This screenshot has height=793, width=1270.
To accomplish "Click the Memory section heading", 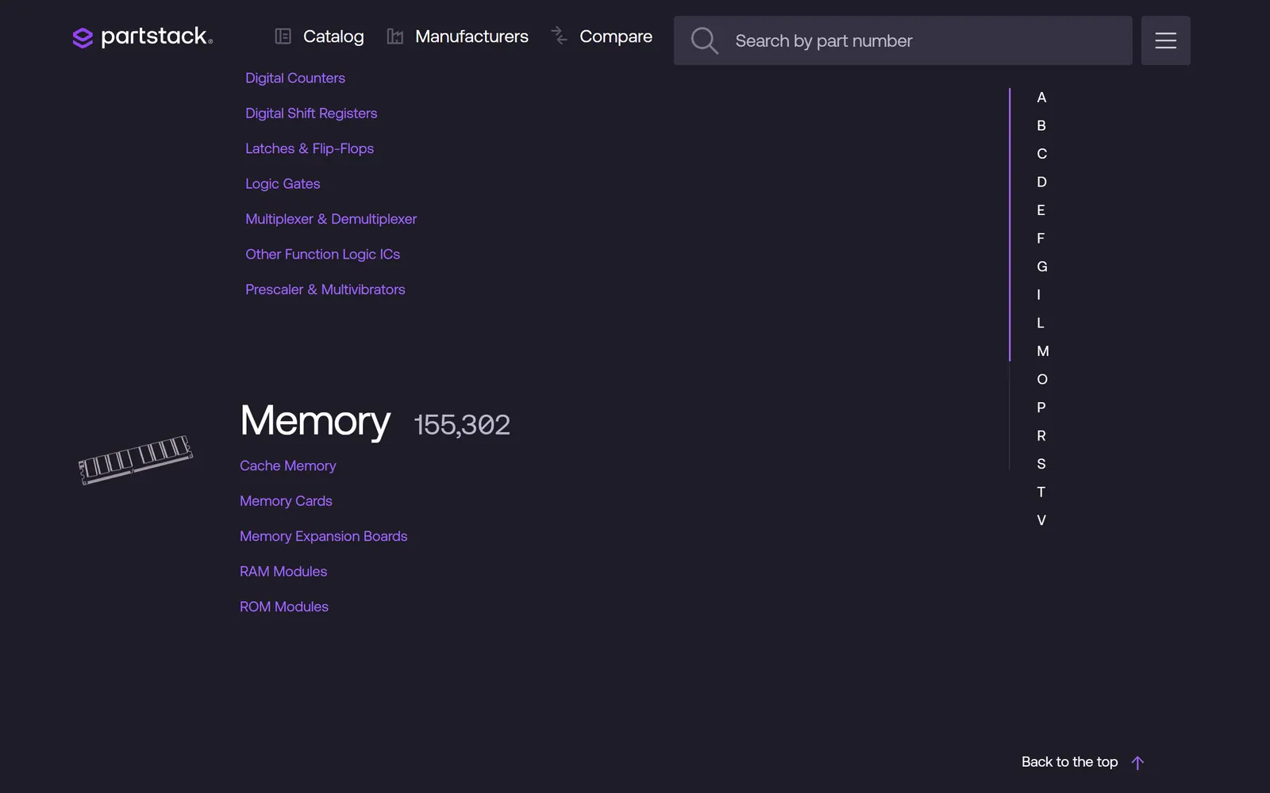I will coord(315,421).
